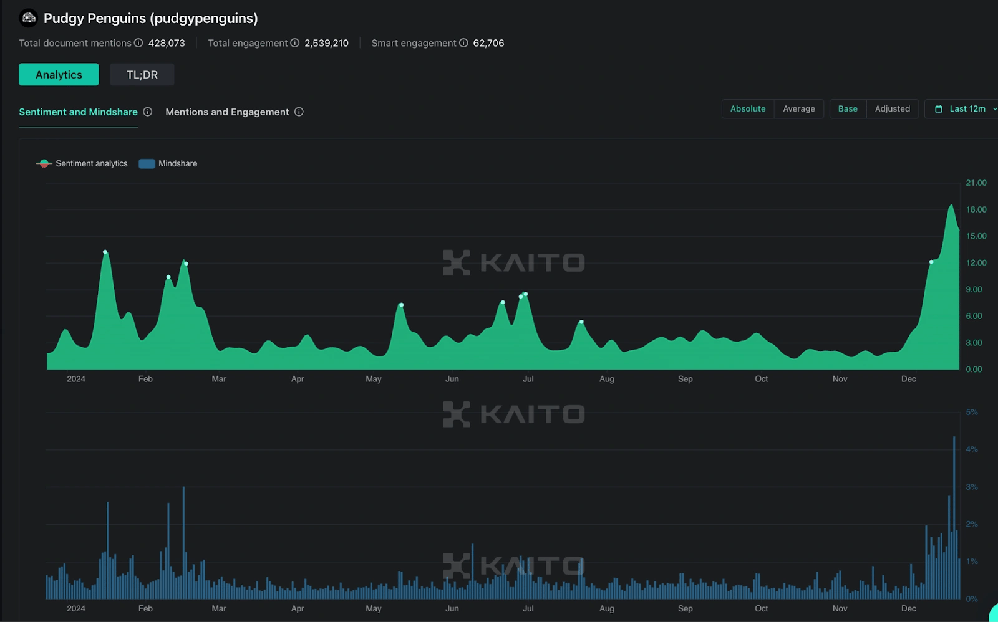The height and width of the screenshot is (622, 998).
Task: Open the Sentiment and Mindshare tab
Action: (78, 112)
